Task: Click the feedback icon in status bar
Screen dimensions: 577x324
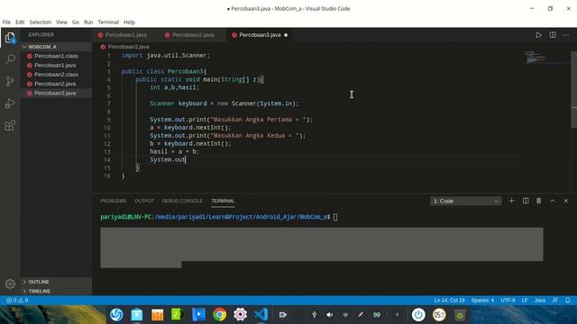Action: click(555, 300)
